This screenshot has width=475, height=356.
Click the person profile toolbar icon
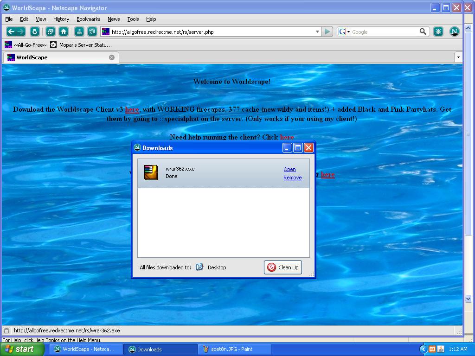[79, 32]
